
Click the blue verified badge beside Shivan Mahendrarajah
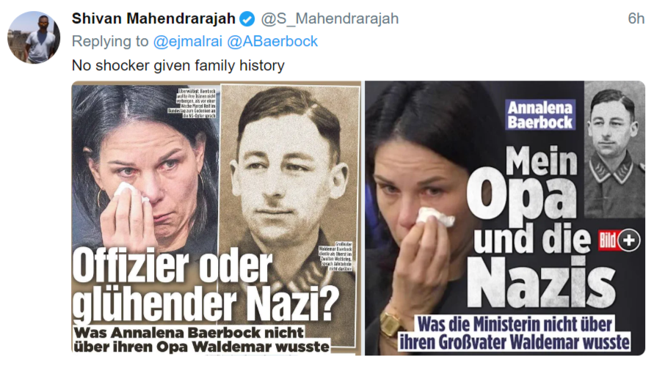(247, 19)
